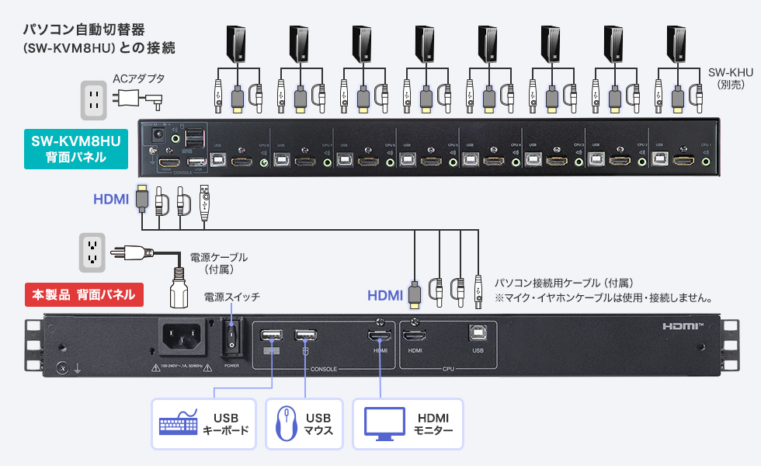Click the '※マイク・イヤホンケーブルは使用・接続しません。' note
Viewport: 761px width, 466px height.
click(x=603, y=297)
